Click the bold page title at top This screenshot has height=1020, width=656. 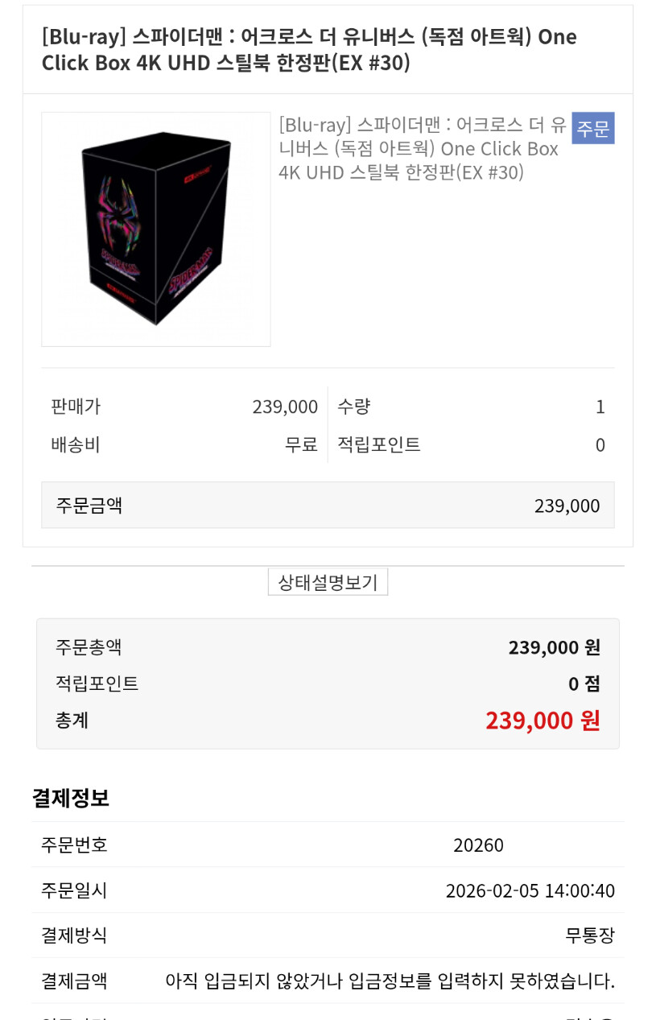(x=309, y=49)
